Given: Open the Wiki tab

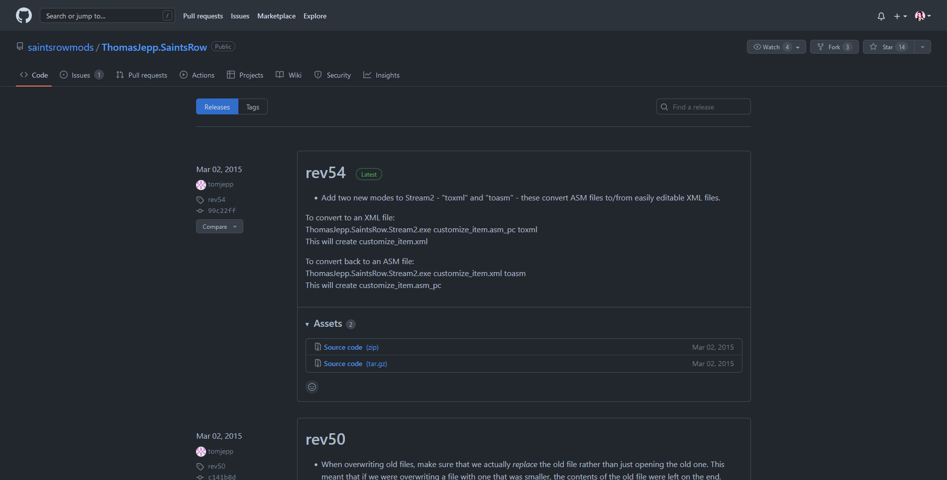Looking at the screenshot, I should click(289, 75).
